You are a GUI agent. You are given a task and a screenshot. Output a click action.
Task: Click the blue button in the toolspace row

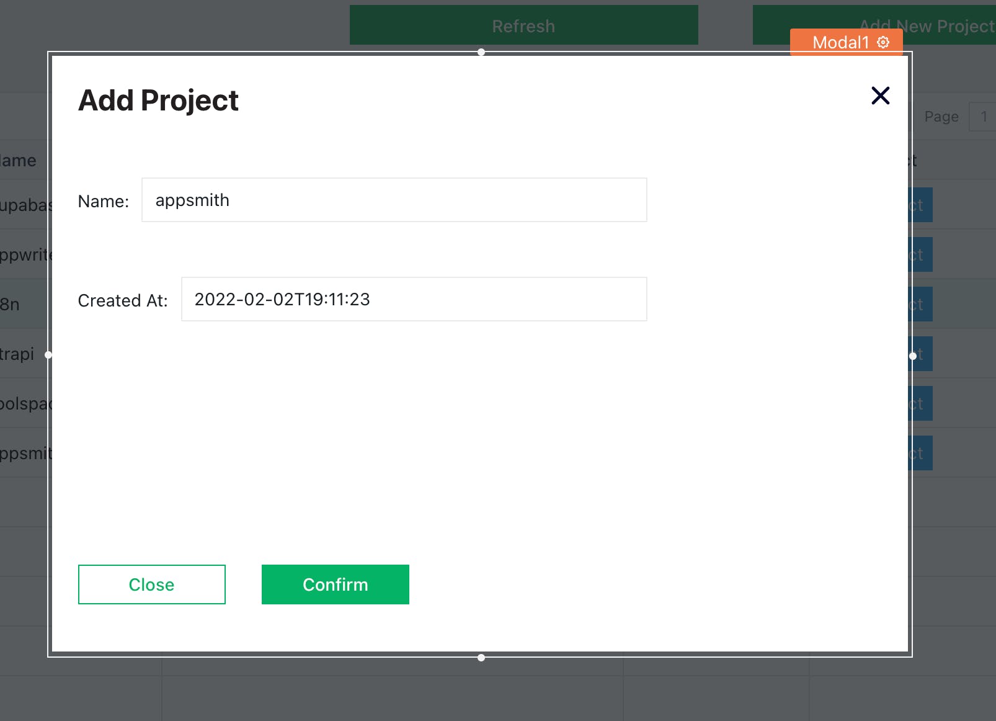[x=921, y=403]
